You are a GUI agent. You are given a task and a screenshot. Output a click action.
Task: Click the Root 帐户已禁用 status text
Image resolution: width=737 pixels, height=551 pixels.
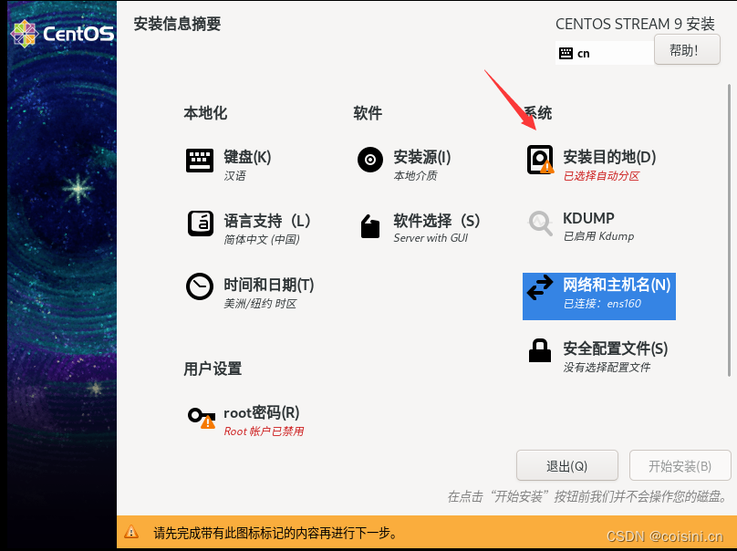tap(264, 431)
